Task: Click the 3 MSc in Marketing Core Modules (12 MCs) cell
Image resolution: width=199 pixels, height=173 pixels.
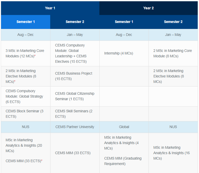Action: [26, 53]
